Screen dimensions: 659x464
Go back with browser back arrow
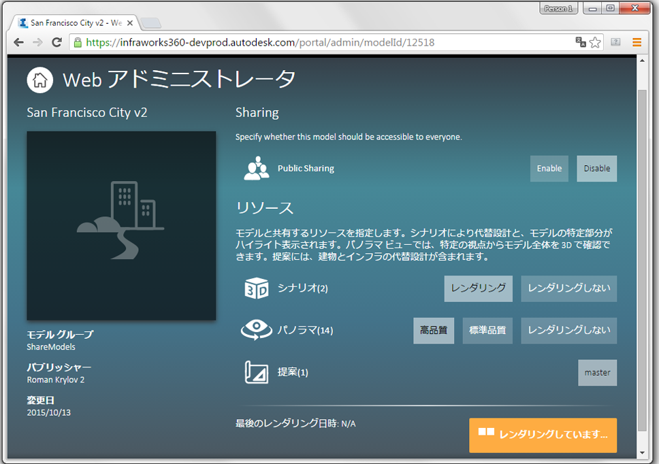pos(18,42)
